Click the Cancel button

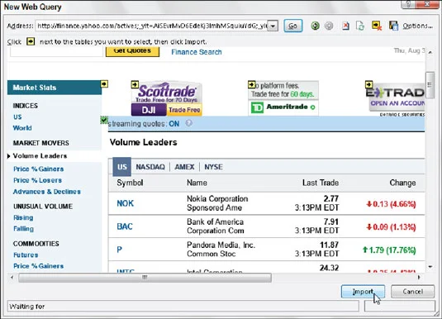tap(413, 292)
